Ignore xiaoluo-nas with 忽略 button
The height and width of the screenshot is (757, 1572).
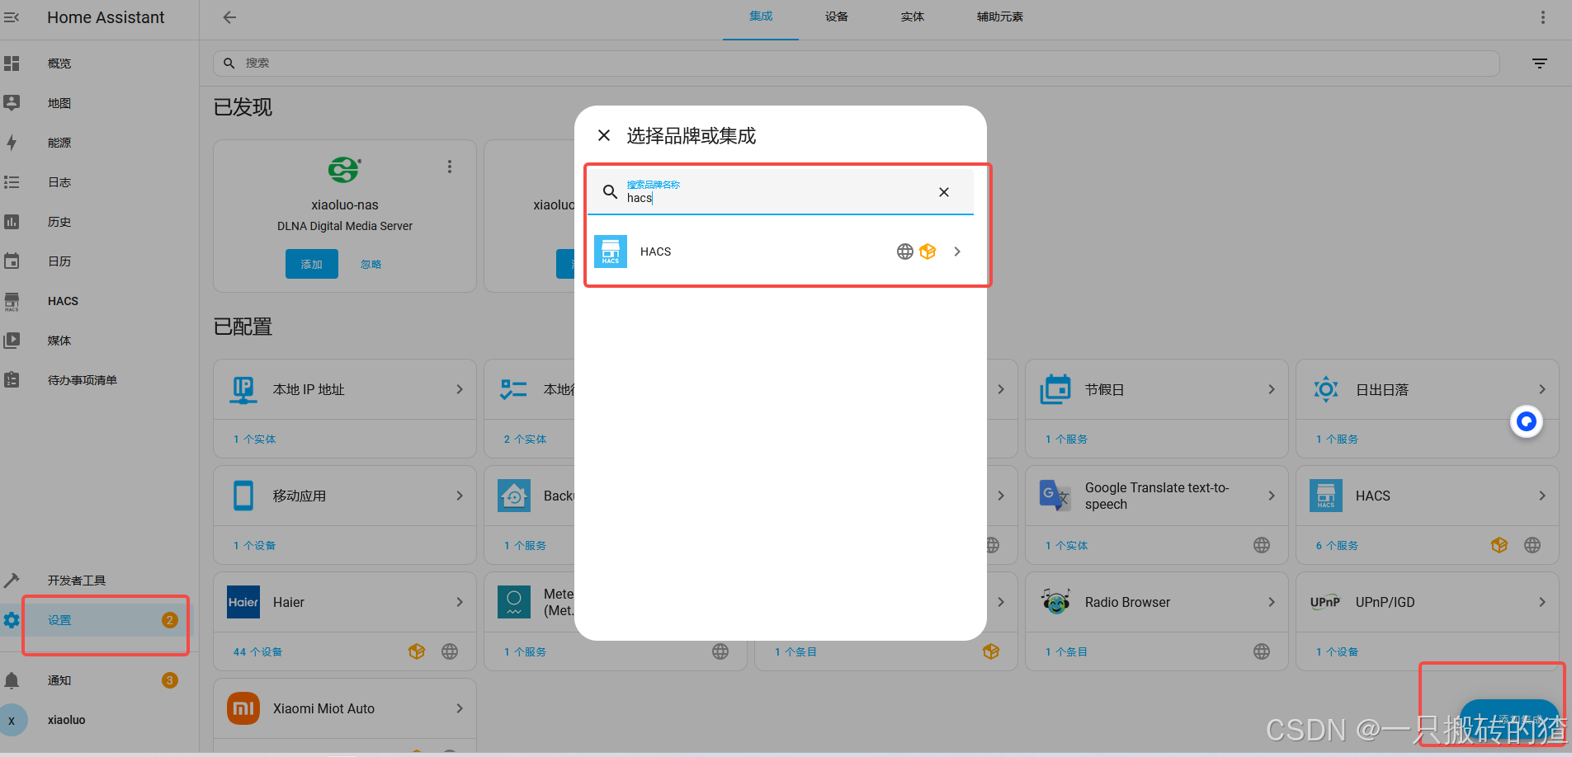(x=371, y=264)
